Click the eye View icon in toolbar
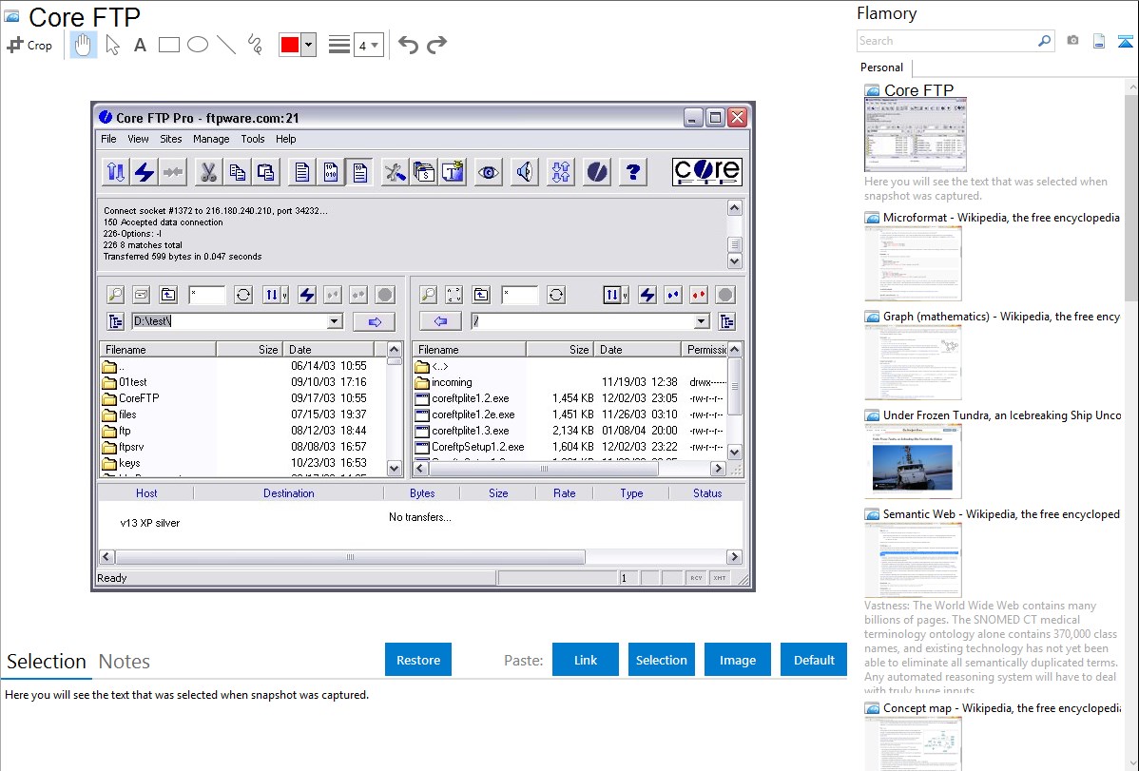Image resolution: width=1139 pixels, height=771 pixels. [x=488, y=172]
